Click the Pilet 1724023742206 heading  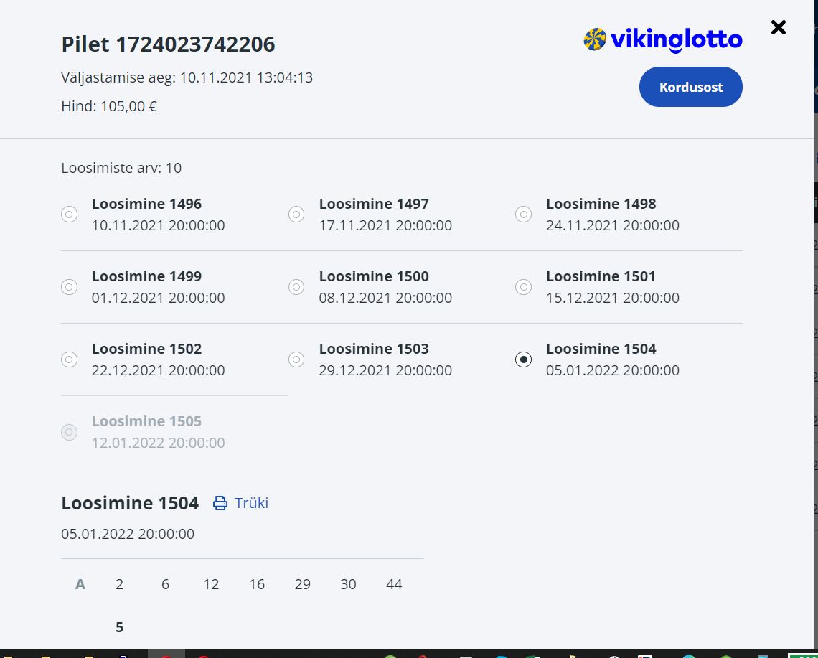pyautogui.click(x=168, y=44)
